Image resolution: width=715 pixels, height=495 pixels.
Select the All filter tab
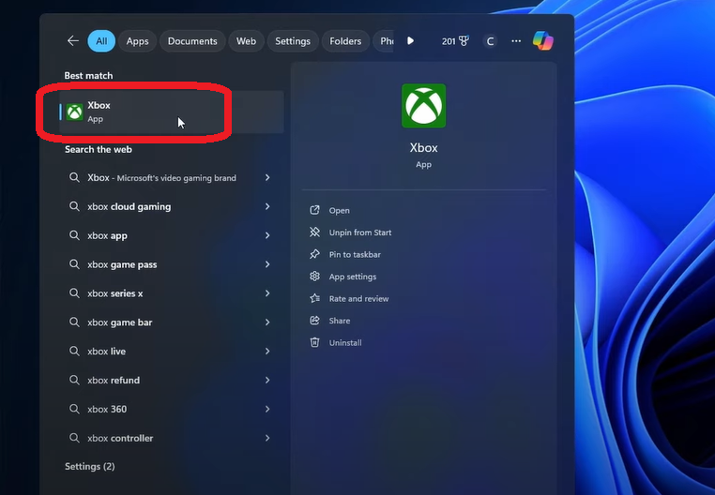click(x=101, y=41)
